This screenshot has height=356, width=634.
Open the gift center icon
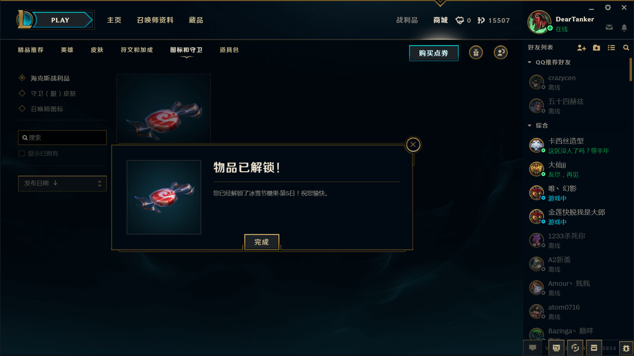[x=476, y=52]
